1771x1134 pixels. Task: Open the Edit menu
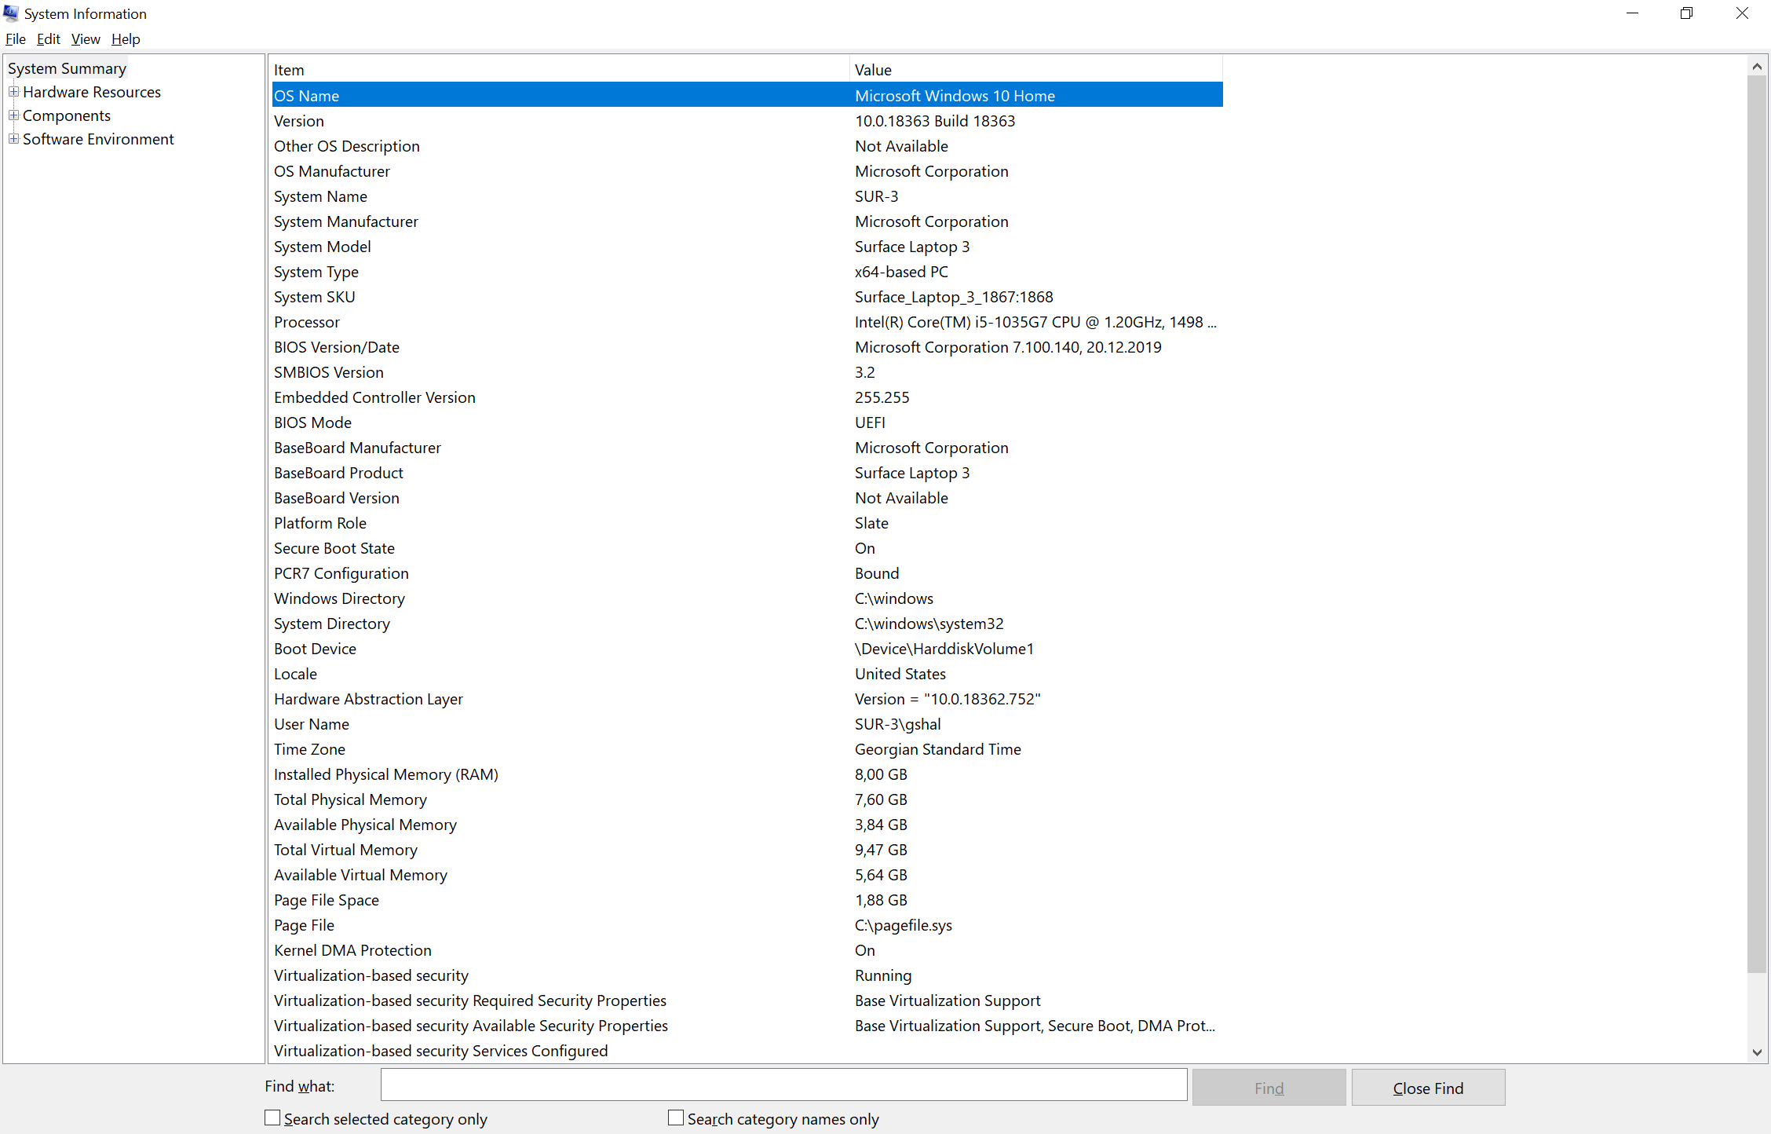[48, 38]
